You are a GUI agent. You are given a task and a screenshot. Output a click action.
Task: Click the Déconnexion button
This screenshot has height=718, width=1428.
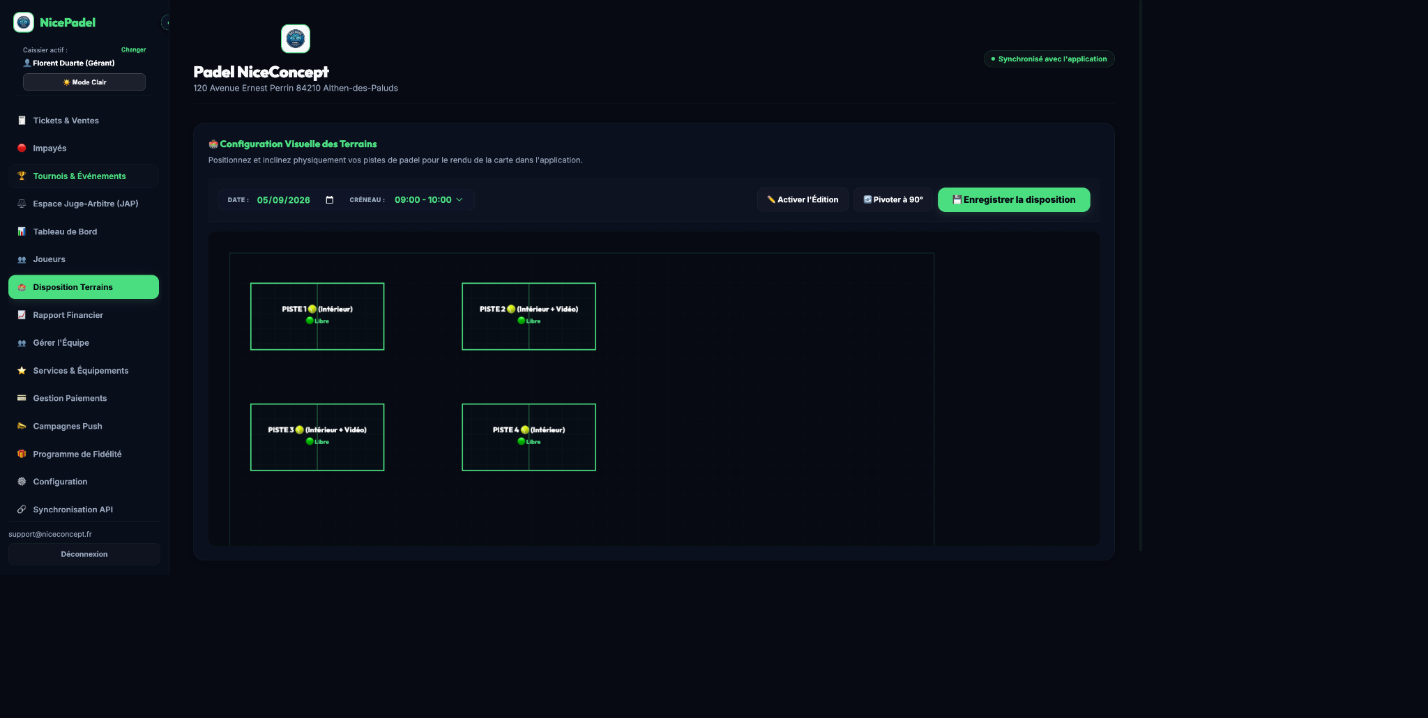[x=84, y=554]
